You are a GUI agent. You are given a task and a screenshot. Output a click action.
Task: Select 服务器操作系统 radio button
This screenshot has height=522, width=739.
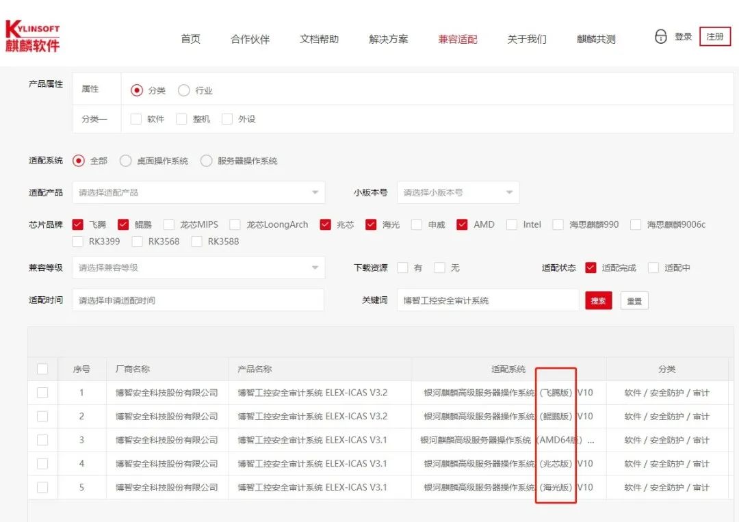click(x=207, y=161)
